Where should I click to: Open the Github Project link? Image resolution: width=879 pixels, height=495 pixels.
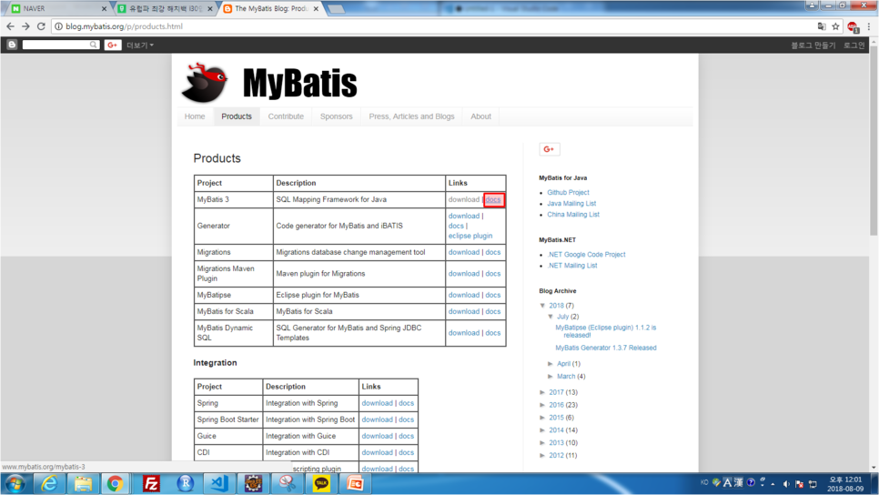pos(568,192)
